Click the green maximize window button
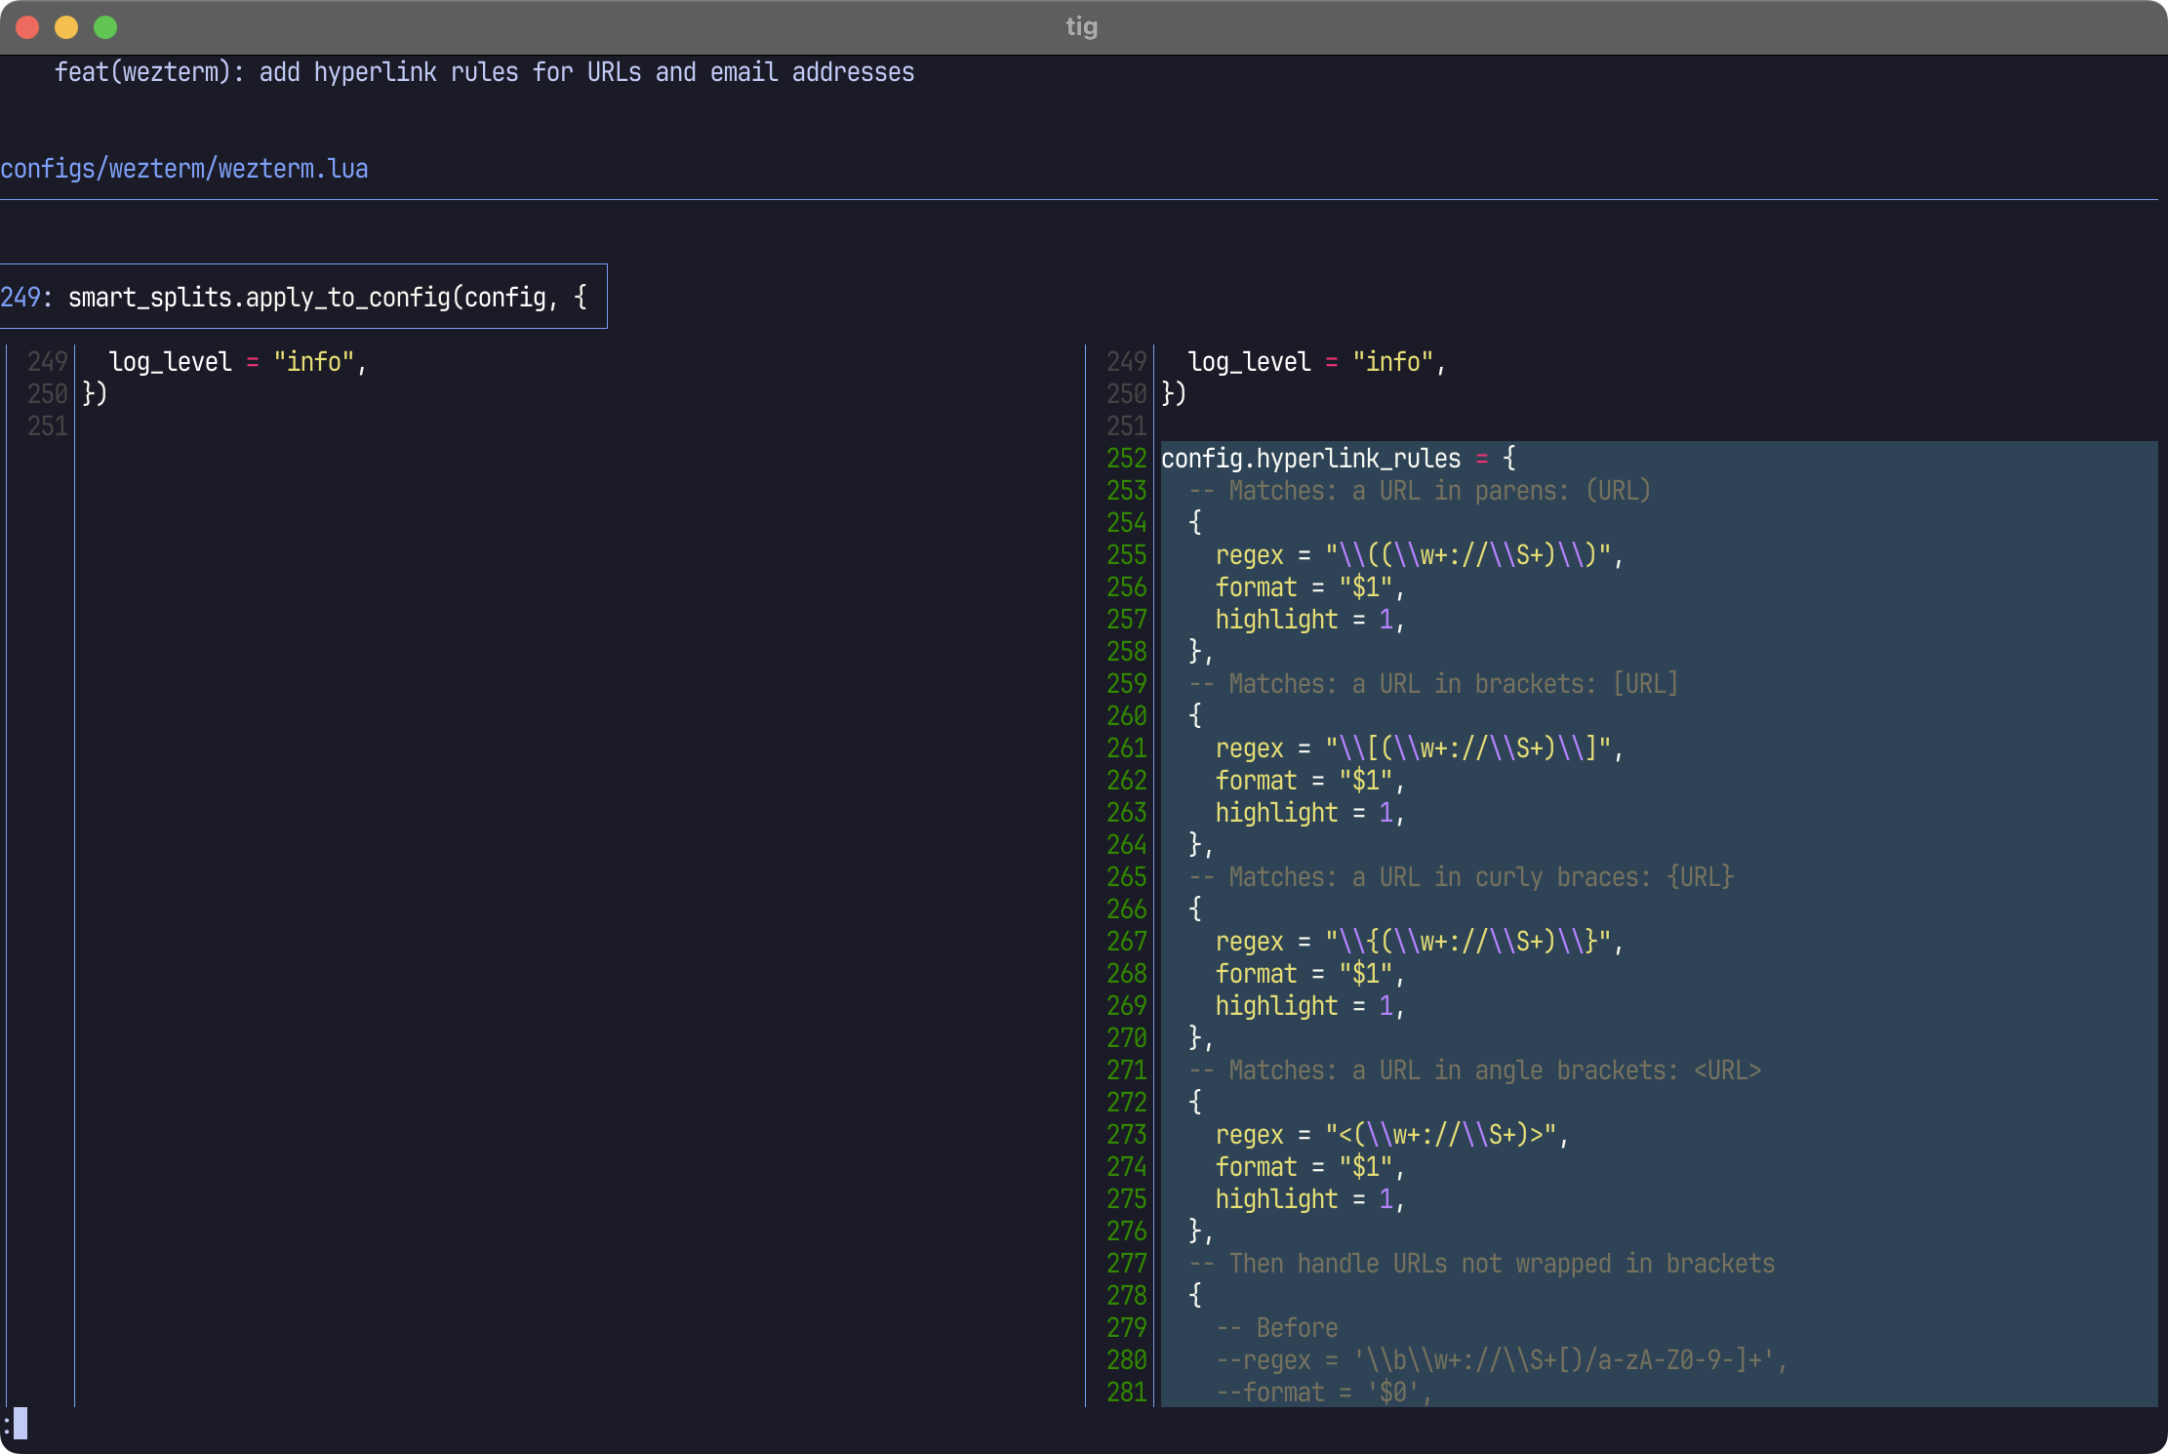 (105, 27)
